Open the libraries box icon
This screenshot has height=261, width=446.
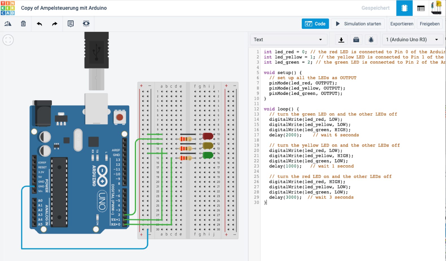[x=356, y=40]
